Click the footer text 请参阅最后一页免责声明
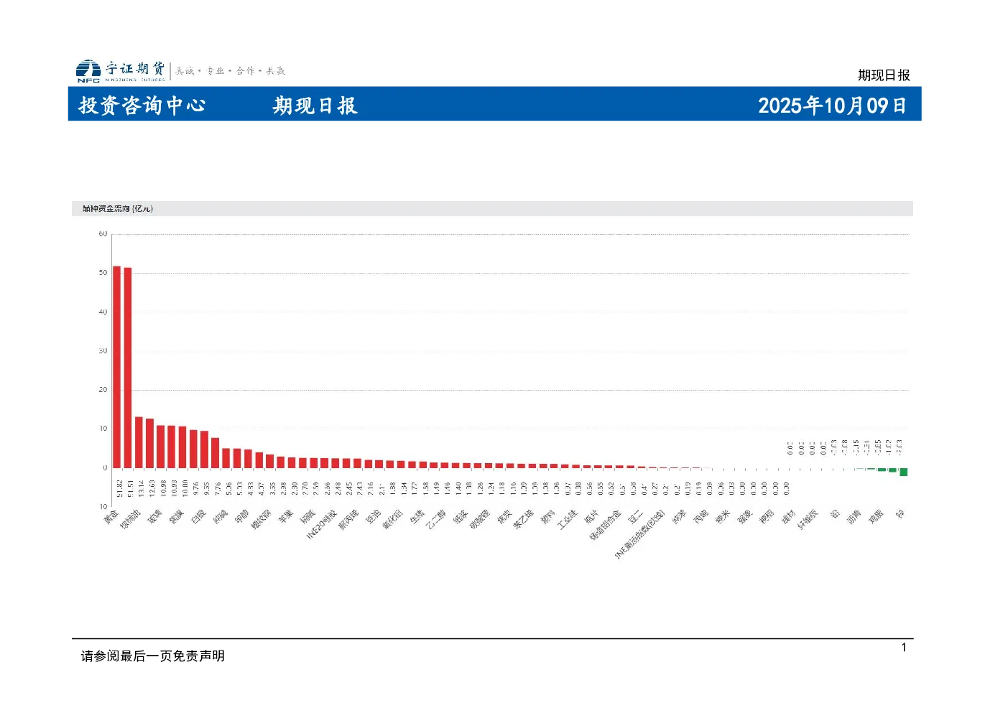 [153, 656]
